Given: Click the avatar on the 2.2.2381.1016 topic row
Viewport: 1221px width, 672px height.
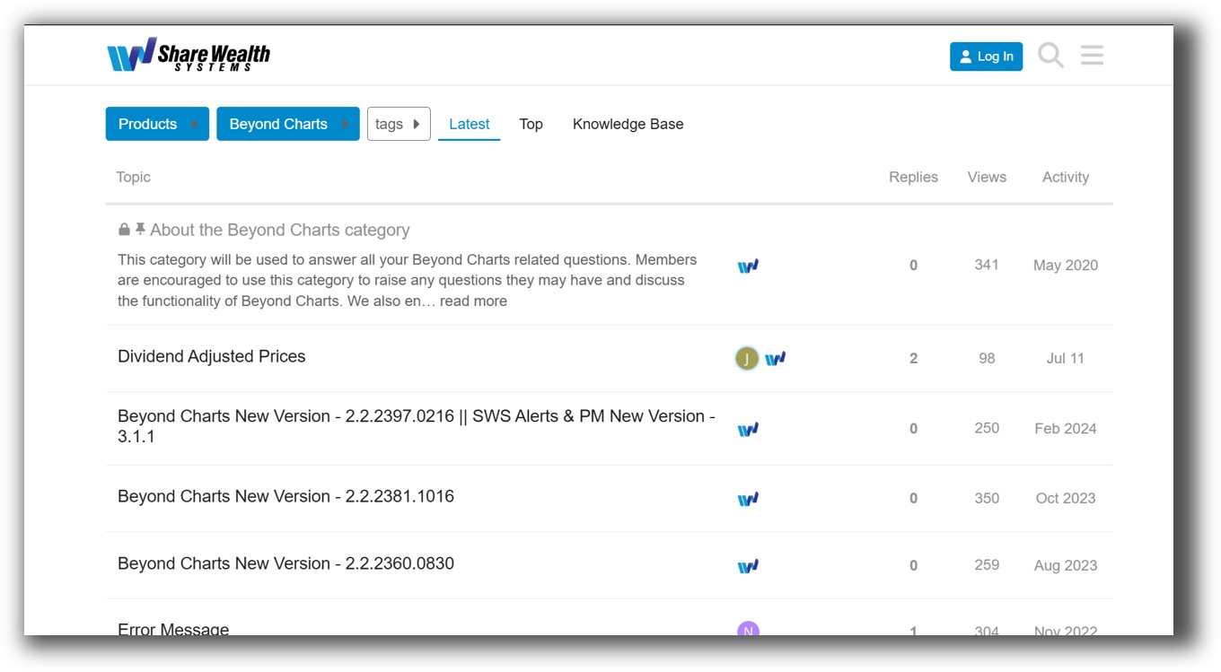Looking at the screenshot, I should 748,497.
